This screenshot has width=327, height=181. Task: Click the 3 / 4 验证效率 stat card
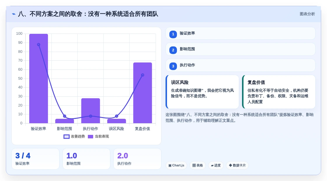coord(35,159)
